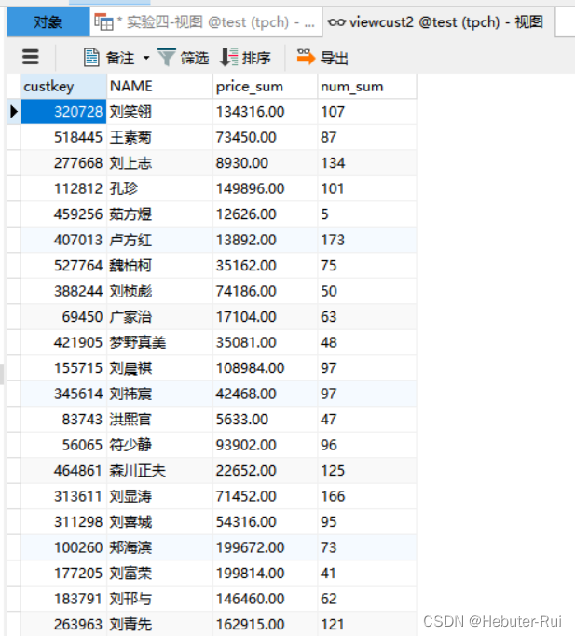
Task: Select the custkey cell 320728
Action: 78,112
